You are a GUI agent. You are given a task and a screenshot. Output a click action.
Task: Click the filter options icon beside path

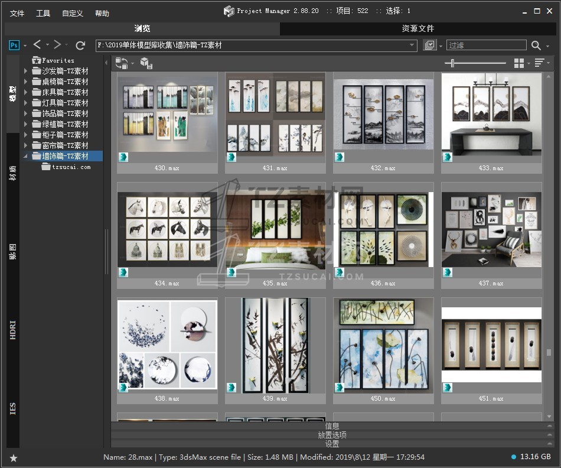[429, 45]
